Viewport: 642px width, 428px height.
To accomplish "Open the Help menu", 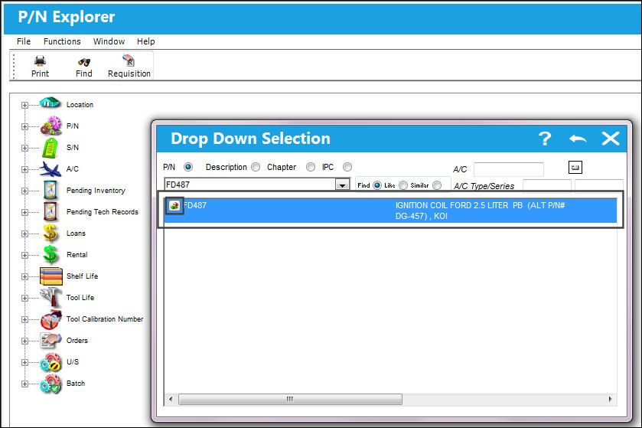I will 145,41.
